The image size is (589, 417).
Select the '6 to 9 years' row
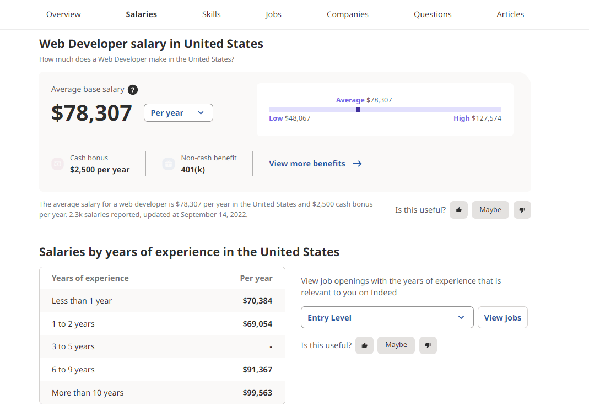pos(163,370)
